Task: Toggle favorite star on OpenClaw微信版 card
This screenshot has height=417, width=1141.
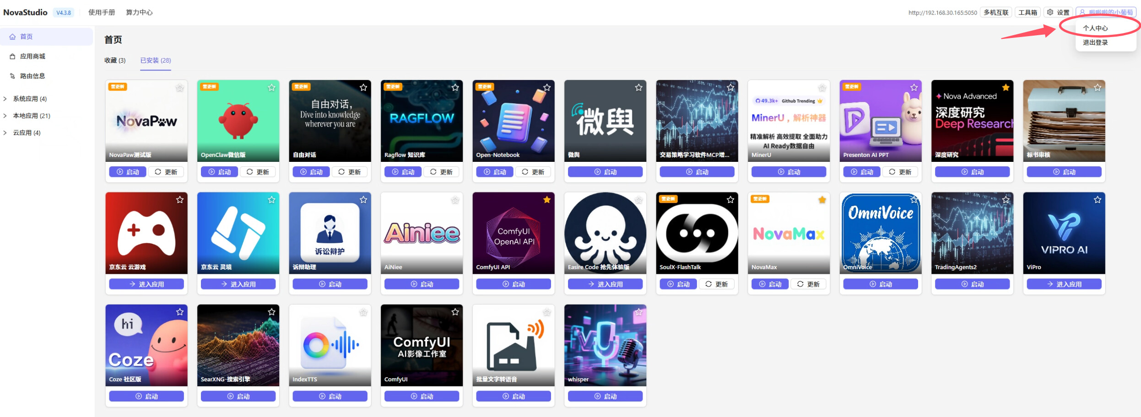Action: click(272, 87)
